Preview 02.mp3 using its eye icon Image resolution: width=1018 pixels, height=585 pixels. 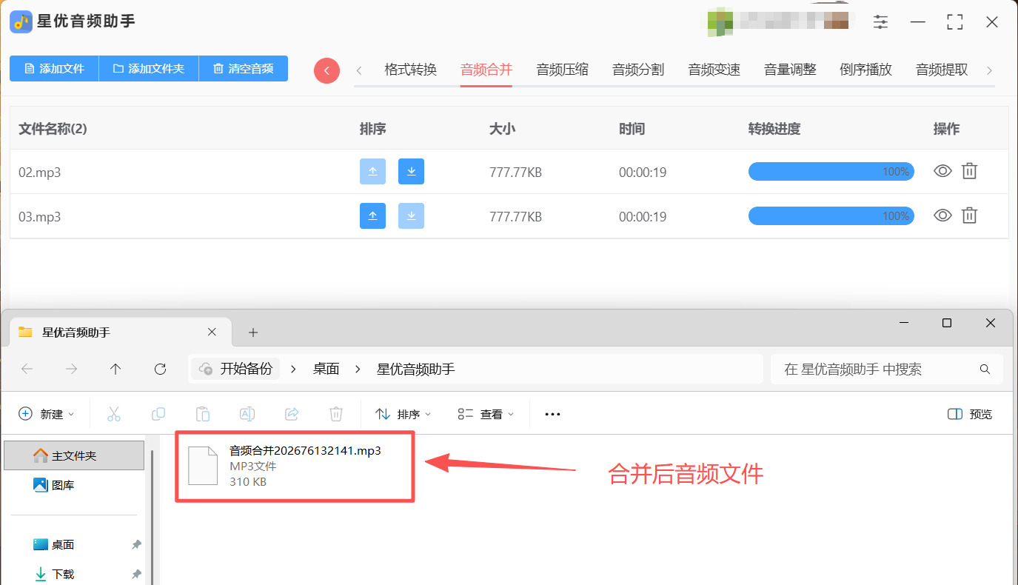(942, 171)
